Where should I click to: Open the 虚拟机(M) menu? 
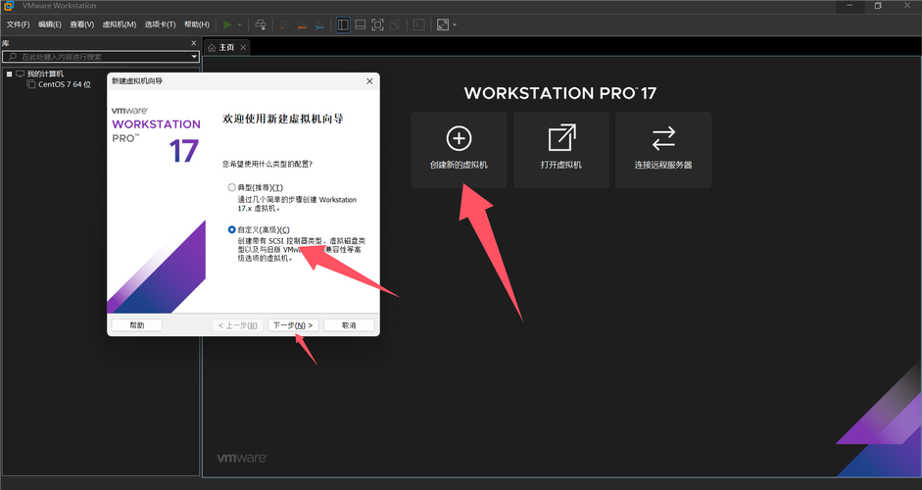pos(120,24)
